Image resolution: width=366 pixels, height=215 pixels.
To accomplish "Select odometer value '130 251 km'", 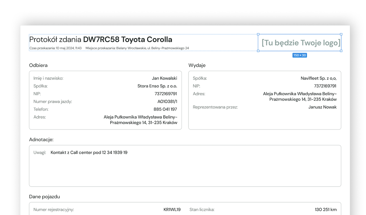I will (x=326, y=210).
